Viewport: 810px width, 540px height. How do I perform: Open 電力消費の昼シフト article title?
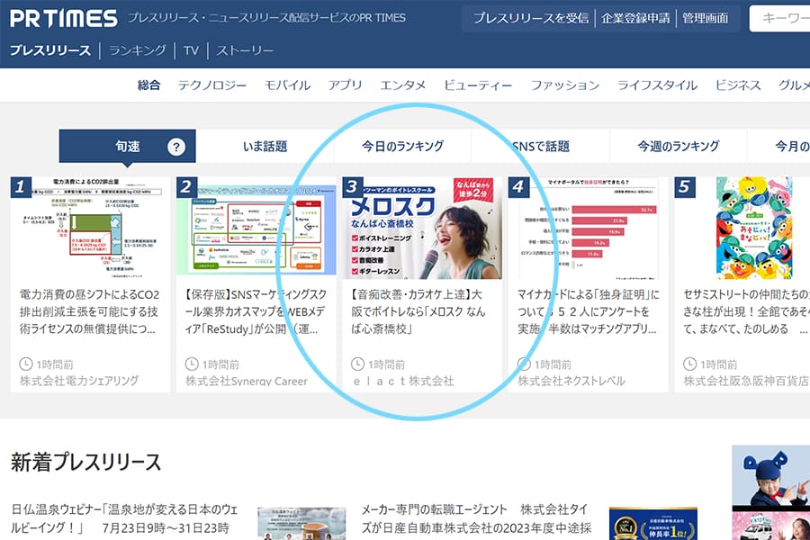click(x=89, y=311)
